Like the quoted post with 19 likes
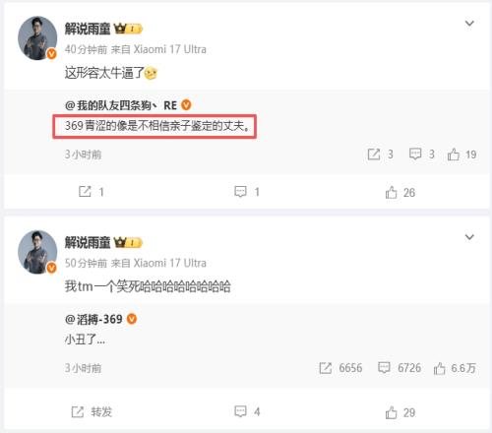Viewport: 492px width, 433px height. [461, 155]
